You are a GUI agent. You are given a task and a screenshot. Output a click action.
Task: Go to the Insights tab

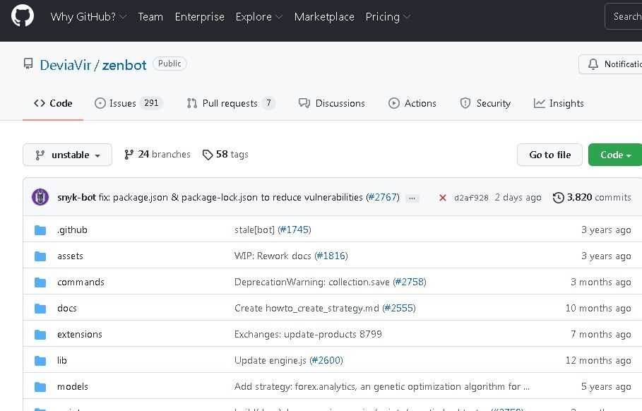[559, 103]
